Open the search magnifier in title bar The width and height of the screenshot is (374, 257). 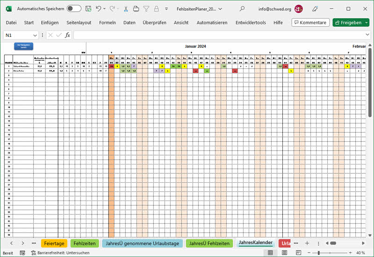[242, 8]
